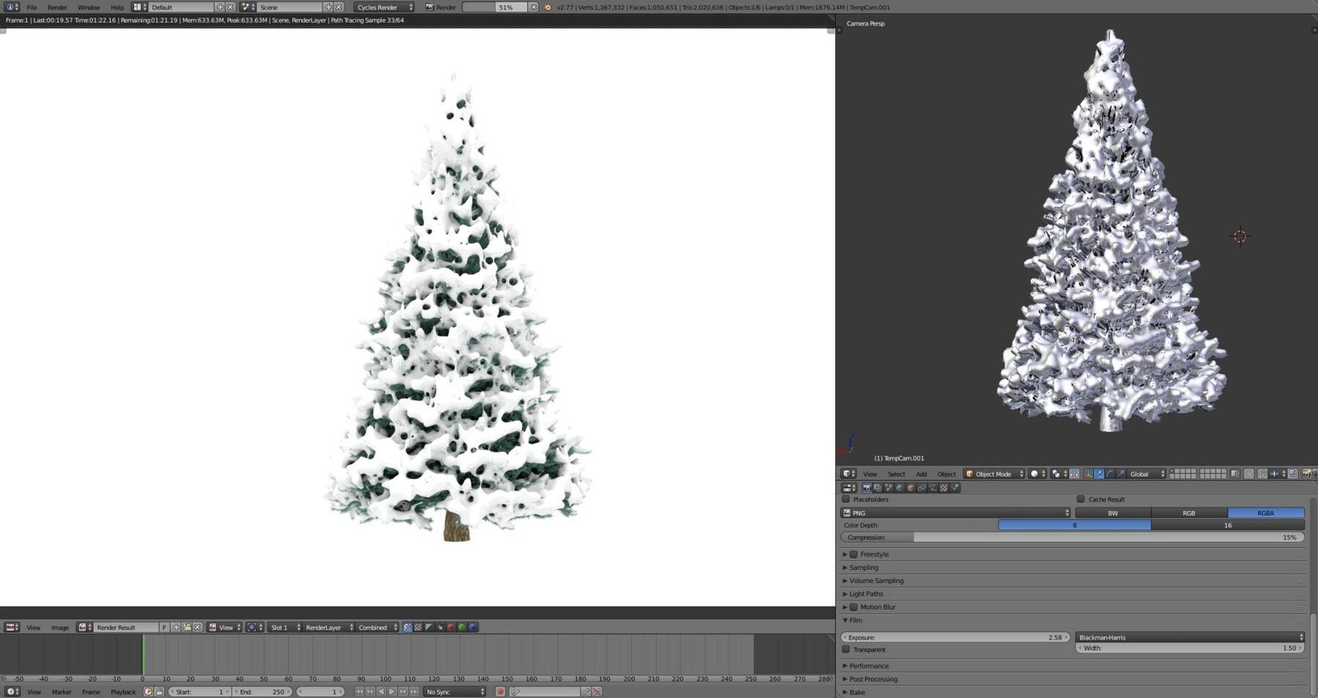Click the red record button in Timeline
The width and height of the screenshot is (1318, 698).
500,691
